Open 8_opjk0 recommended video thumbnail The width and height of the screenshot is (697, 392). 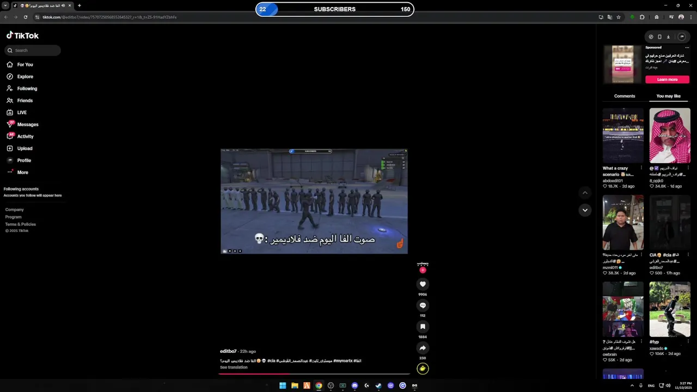click(x=670, y=136)
